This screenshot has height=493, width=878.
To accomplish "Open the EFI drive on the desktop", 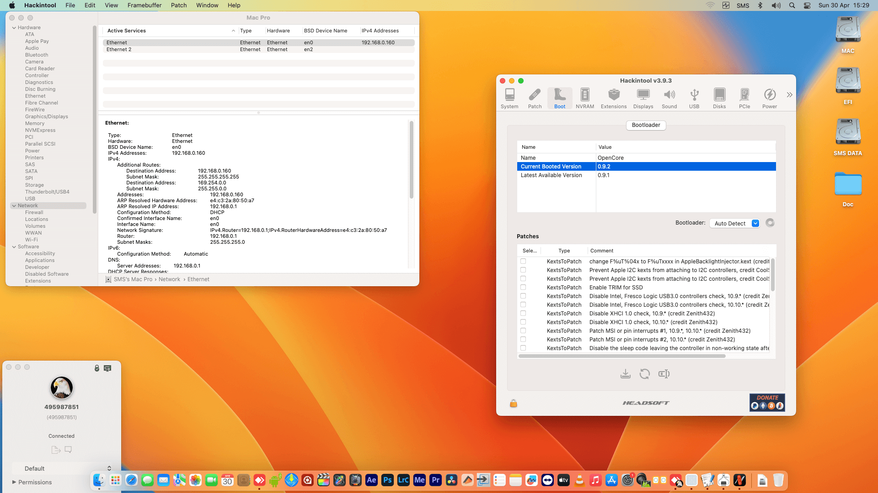I will [848, 86].
